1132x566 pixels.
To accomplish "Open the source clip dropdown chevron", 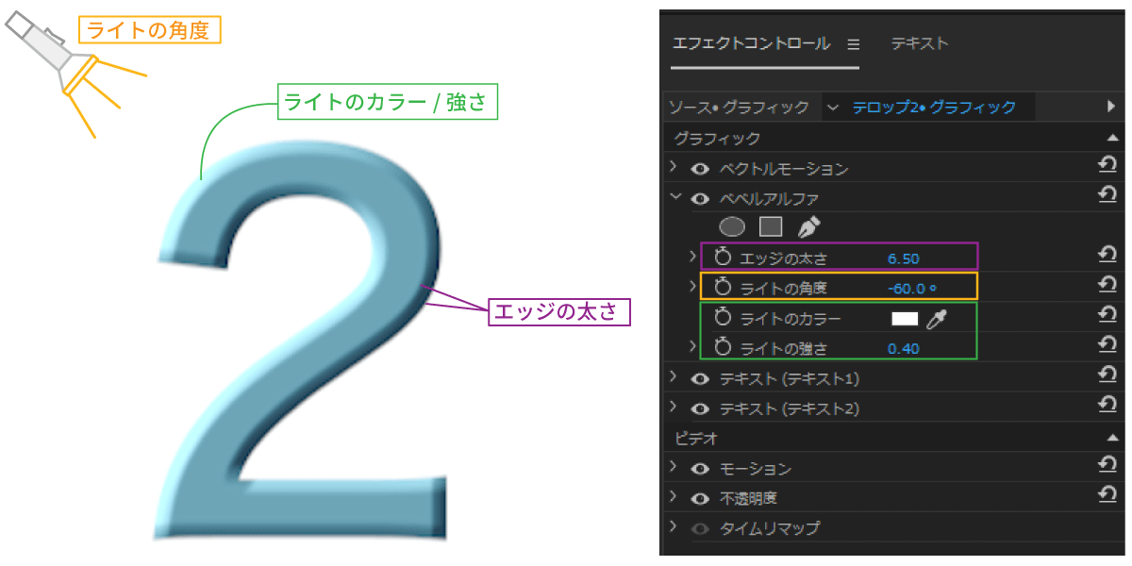I will (x=832, y=107).
